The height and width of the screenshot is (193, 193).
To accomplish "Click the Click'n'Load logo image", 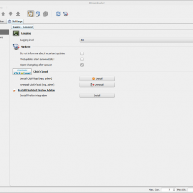I will [22, 72].
